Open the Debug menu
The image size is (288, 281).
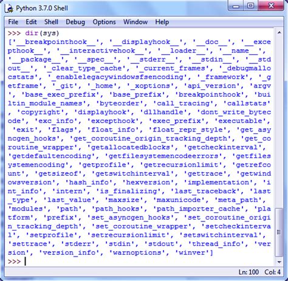click(75, 22)
